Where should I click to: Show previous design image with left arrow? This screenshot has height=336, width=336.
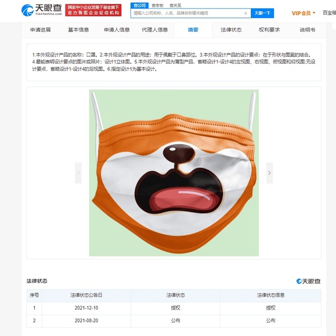pos(78,172)
